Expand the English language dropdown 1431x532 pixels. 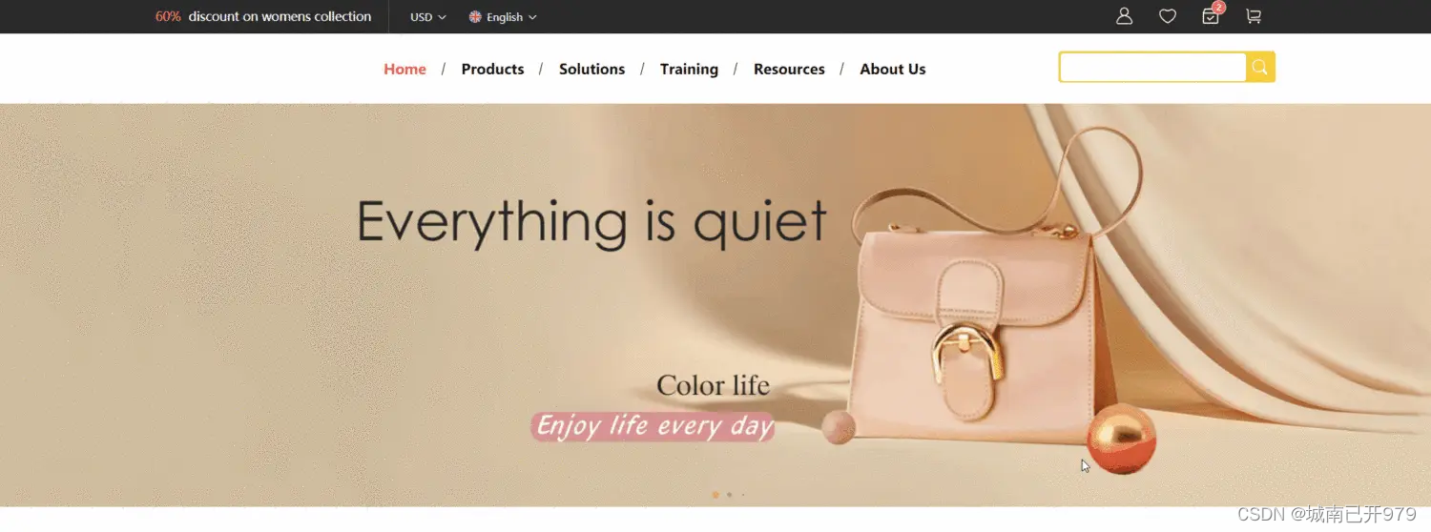503,17
